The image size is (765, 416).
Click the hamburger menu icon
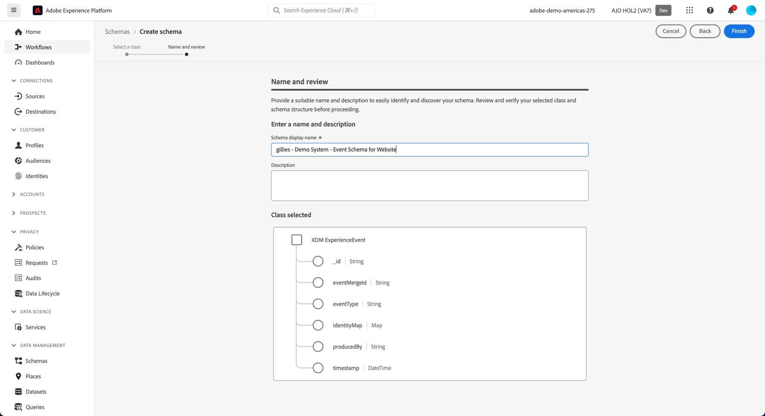click(x=14, y=10)
